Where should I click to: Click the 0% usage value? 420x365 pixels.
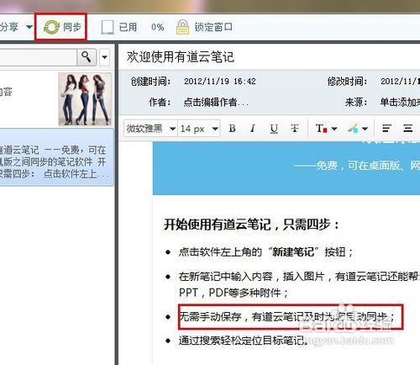point(157,27)
